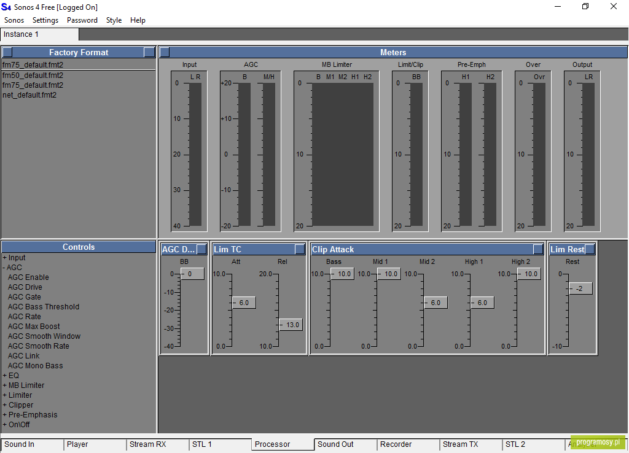The width and height of the screenshot is (629, 453).
Task: Click the Clip Attack Mid 1 slider handle
Action: (389, 274)
